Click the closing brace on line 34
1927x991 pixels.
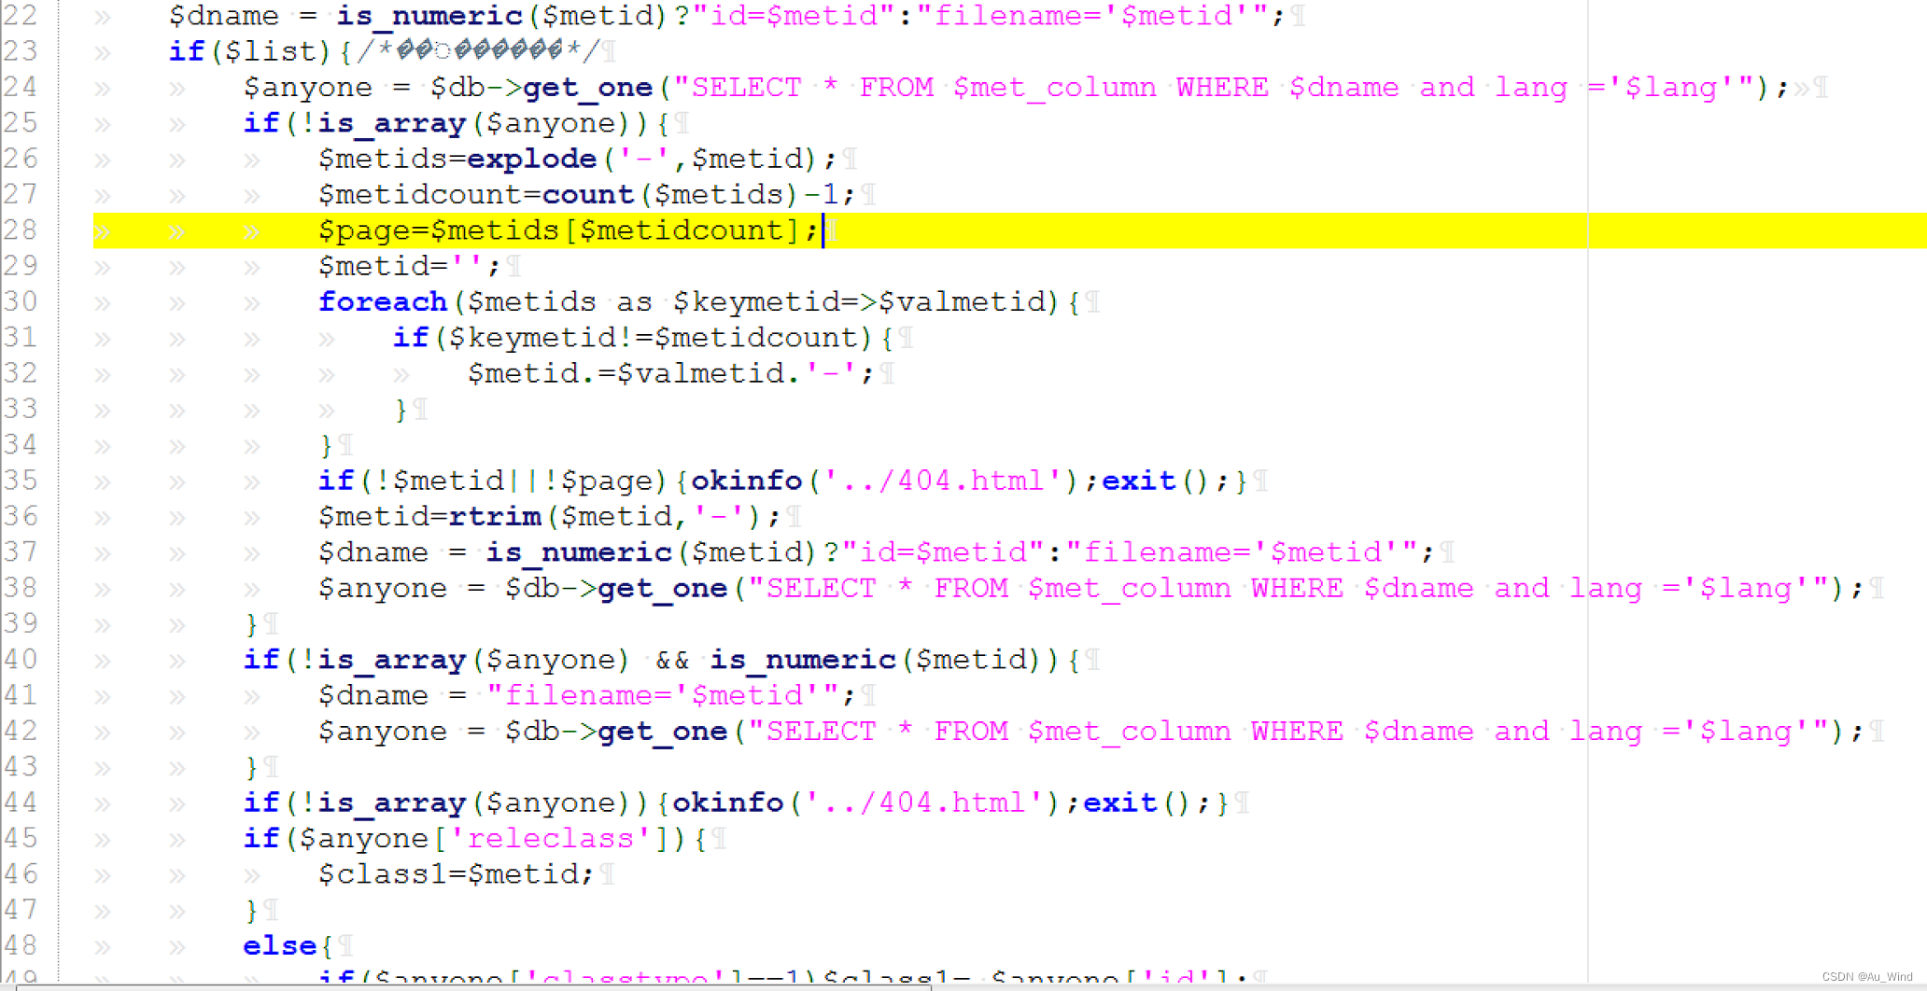tap(327, 445)
